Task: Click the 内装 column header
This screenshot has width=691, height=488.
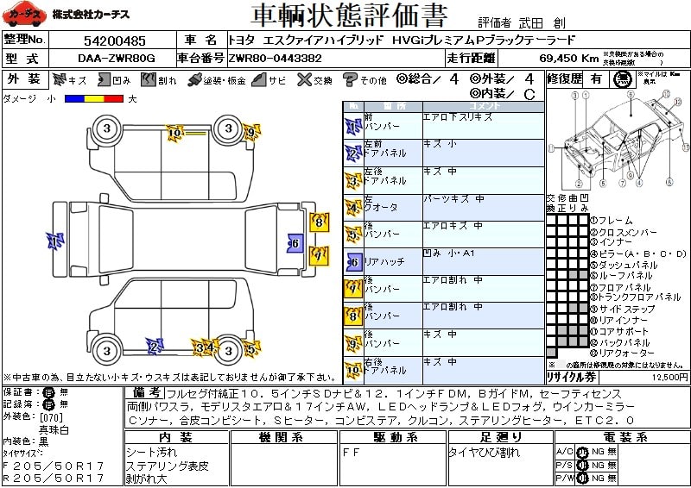Action: click(x=176, y=437)
